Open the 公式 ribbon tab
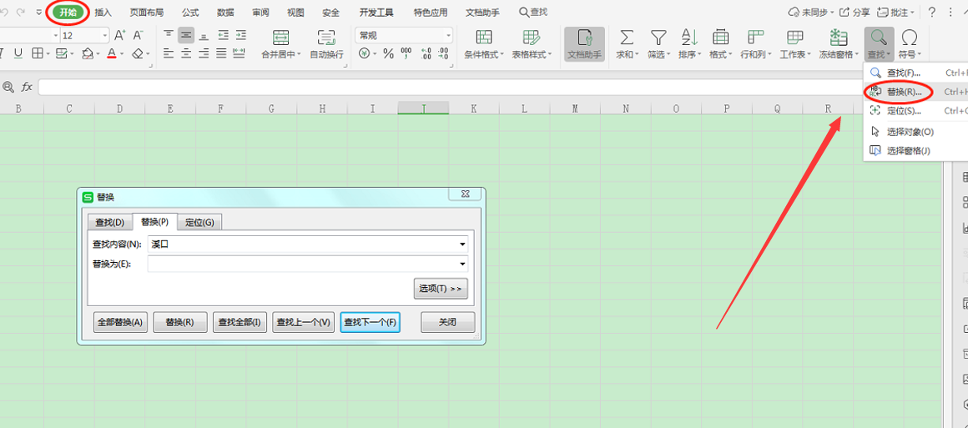The height and width of the screenshot is (428, 968). (190, 13)
